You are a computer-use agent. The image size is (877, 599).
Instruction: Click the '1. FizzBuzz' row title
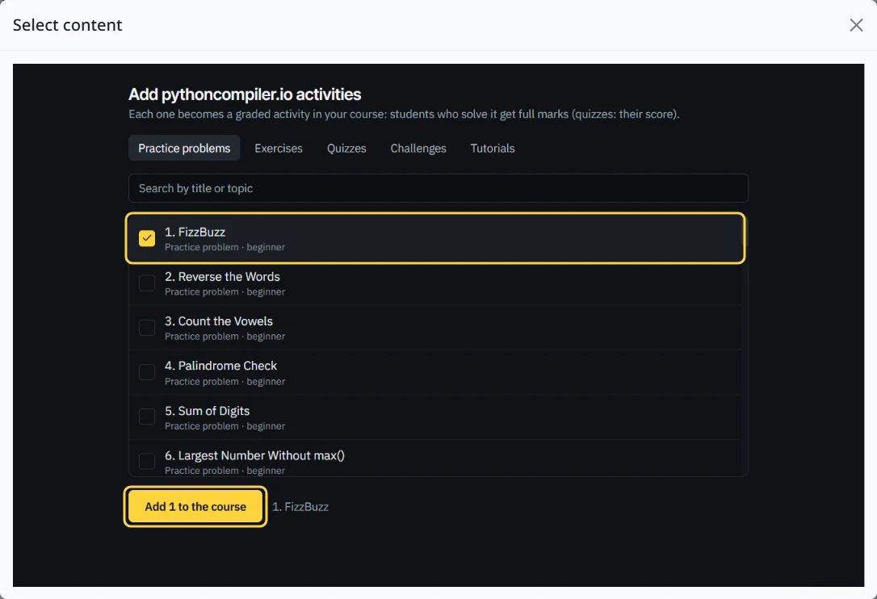pyautogui.click(x=195, y=232)
